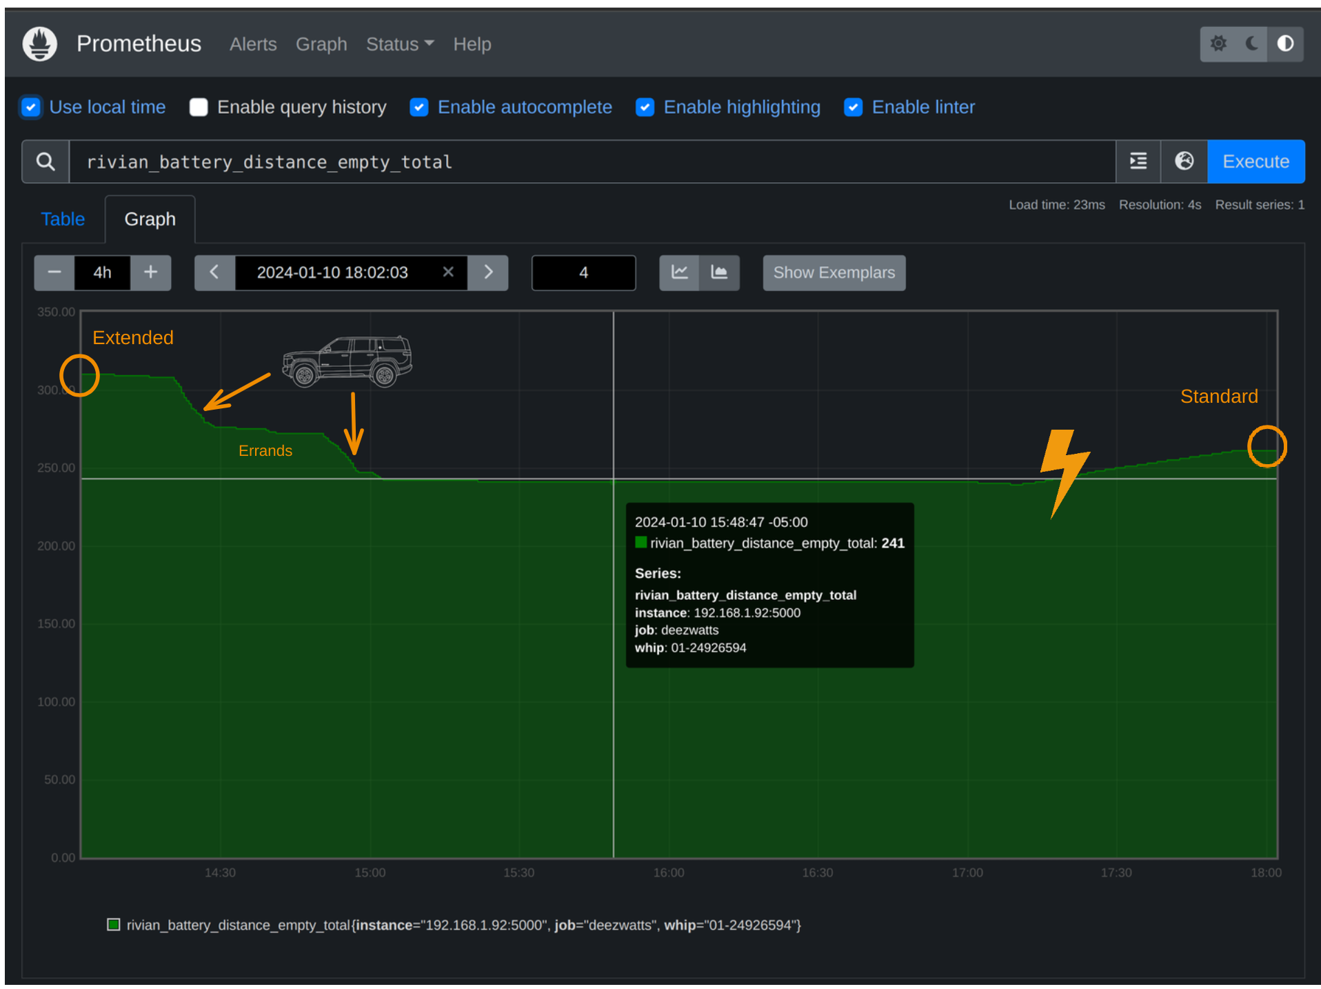Format expression using indent icon
This screenshot has height=989, width=1321.
(1138, 161)
